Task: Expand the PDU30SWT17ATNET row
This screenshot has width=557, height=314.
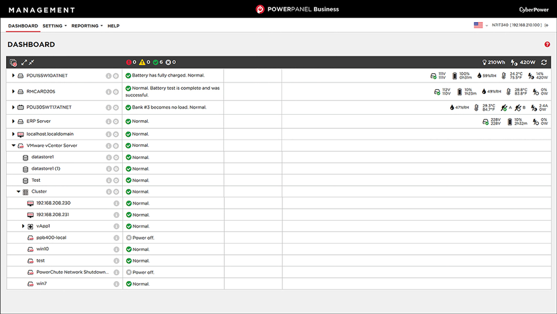Action: (x=13, y=107)
